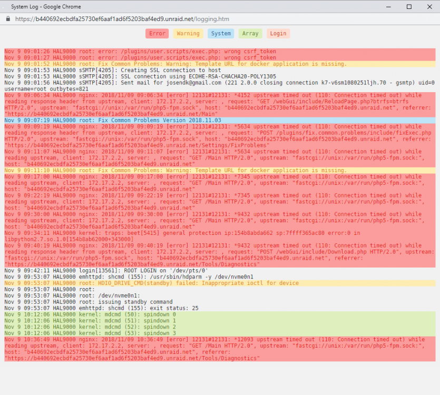This screenshot has height=395, width=440.
Task: Click 09:30:00 nginx upstream error entry
Action: tap(220, 221)
